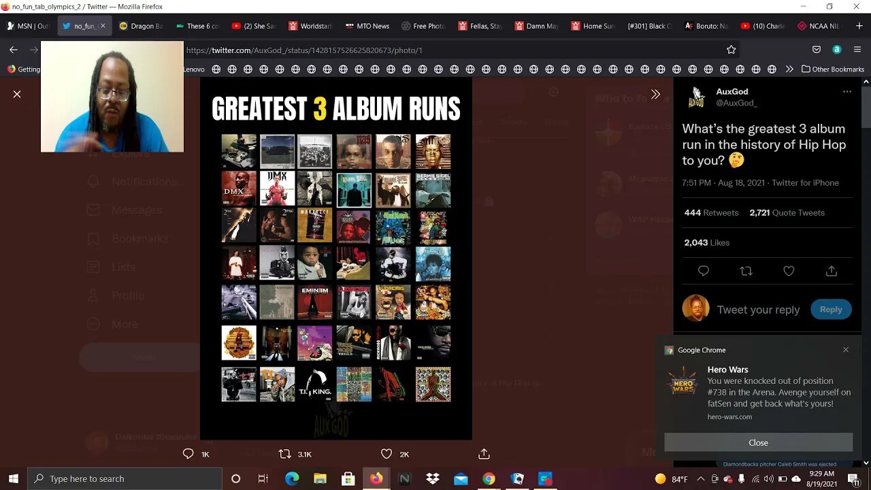Viewport: 871px width, 490px height.
Task: Click the Twitter for iPhone link
Action: 805,182
